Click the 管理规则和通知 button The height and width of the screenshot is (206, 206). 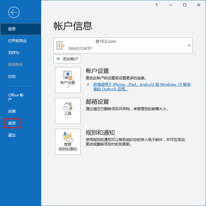coord(68,142)
